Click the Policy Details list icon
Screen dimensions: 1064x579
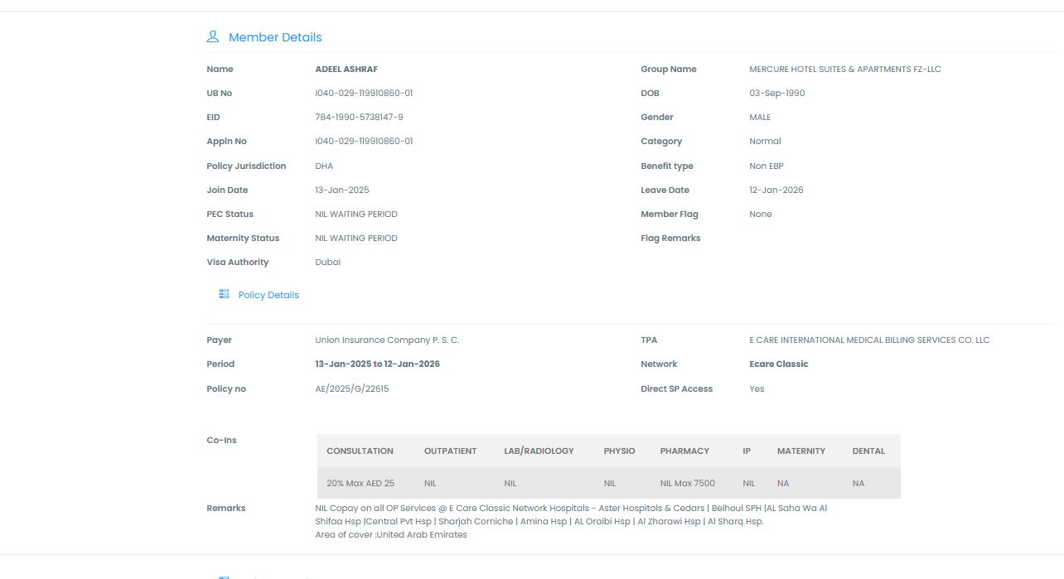[x=224, y=294]
